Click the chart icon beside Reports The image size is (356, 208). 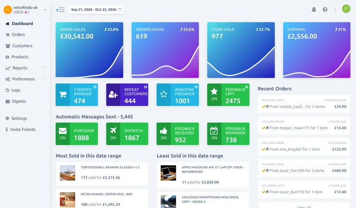coord(8,68)
